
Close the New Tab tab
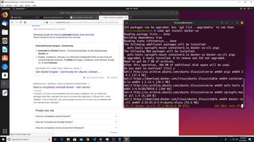[37, 17]
